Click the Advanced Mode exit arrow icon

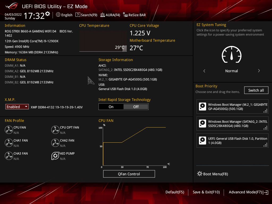click(x=266, y=192)
